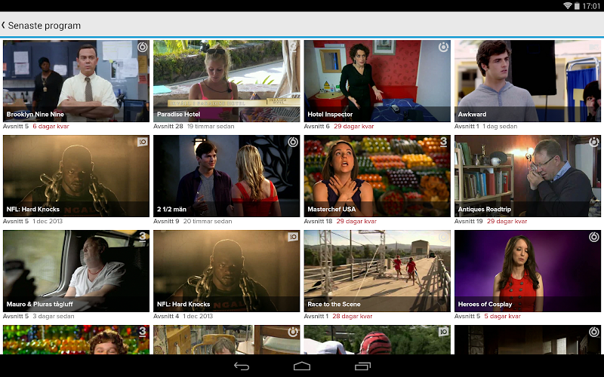The height and width of the screenshot is (377, 604).
Task: Tap the Senaste program title
Action: pyautogui.click(x=45, y=26)
